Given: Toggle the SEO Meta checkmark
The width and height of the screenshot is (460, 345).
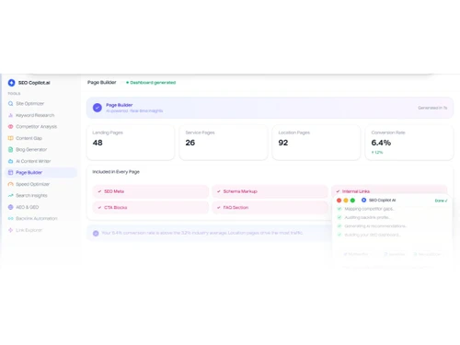Looking at the screenshot, I should point(99,191).
